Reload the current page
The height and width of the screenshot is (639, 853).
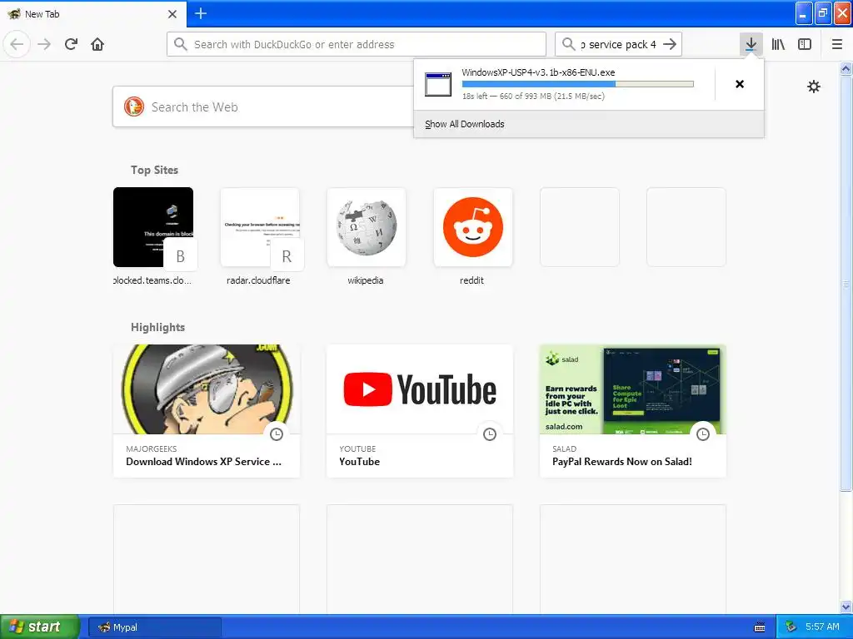click(71, 44)
